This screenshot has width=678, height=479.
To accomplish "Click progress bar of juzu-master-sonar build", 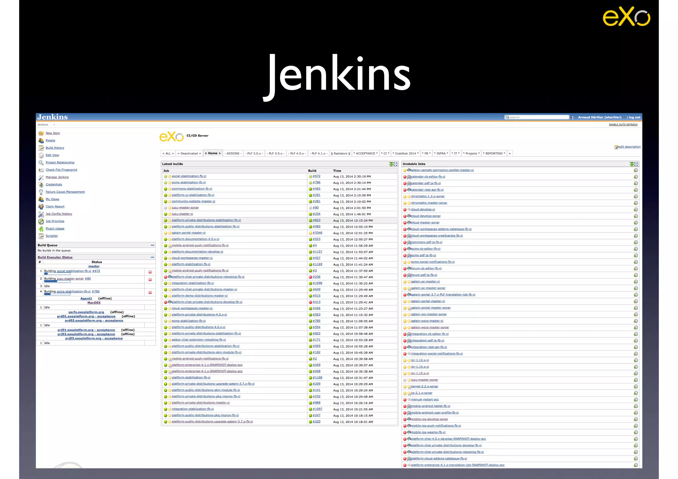I will pos(57,282).
